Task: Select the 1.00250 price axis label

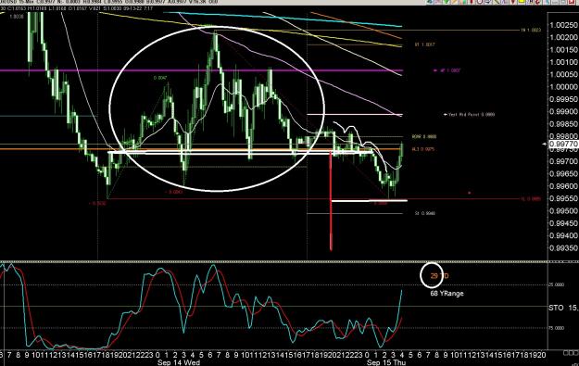Action: coord(564,25)
